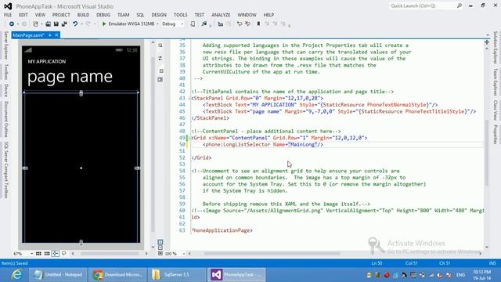Collapse the StackPanel code region on line 43

[191, 98]
